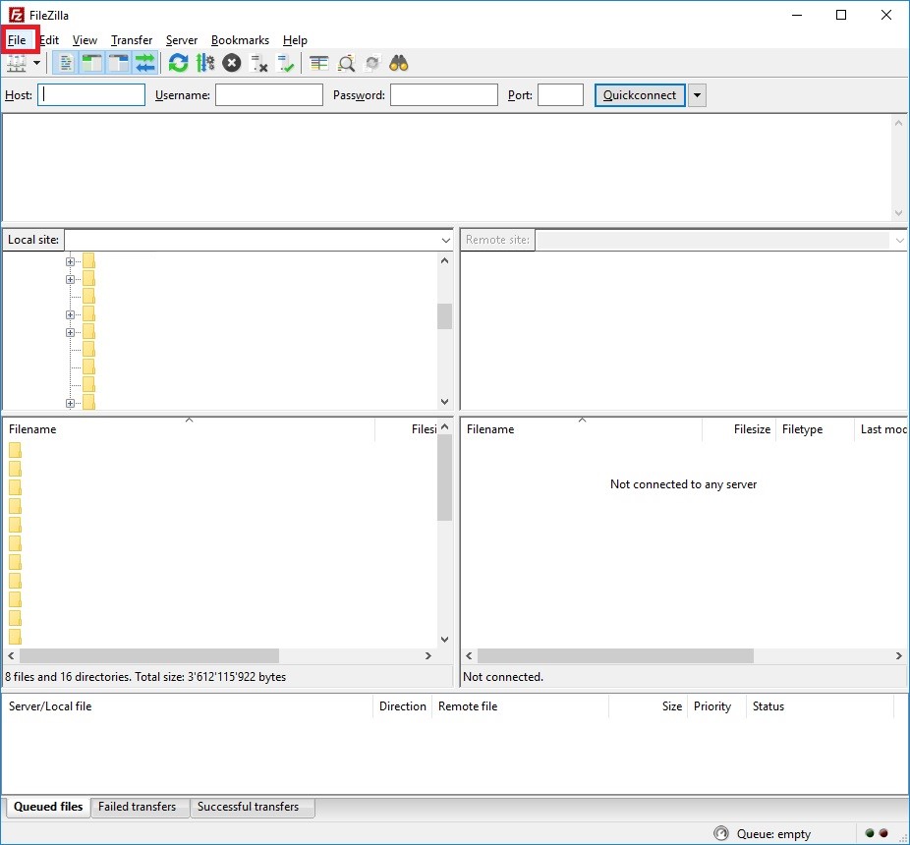Click the remote file list left scroll arrow
910x845 pixels.
click(469, 655)
